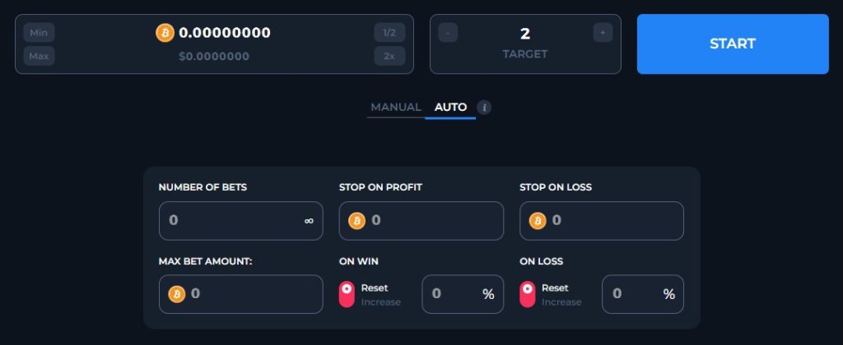Click the Bitcoin icon beside bet amount
Screen dimensions: 843x345
point(165,33)
